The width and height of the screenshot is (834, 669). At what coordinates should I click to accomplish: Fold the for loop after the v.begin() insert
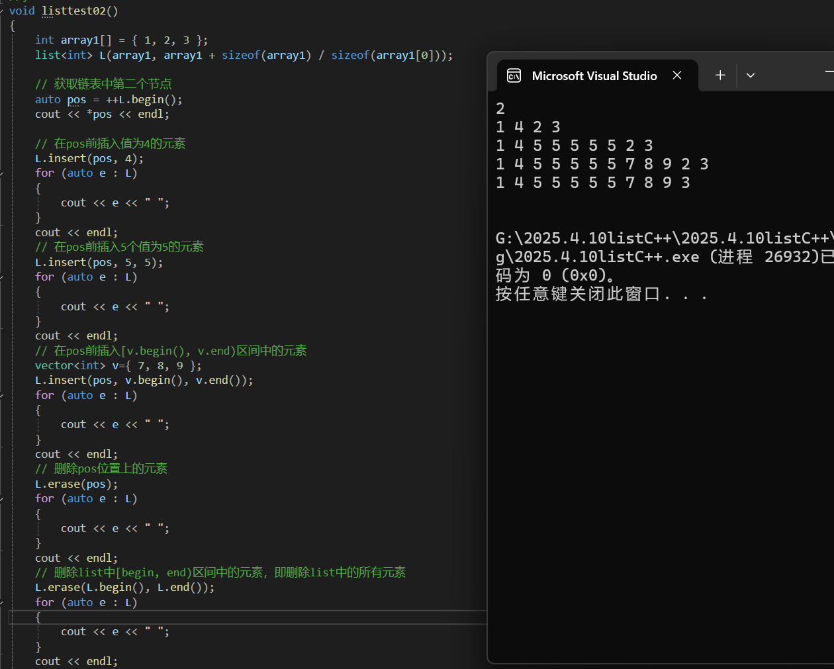pyautogui.click(x=2, y=396)
